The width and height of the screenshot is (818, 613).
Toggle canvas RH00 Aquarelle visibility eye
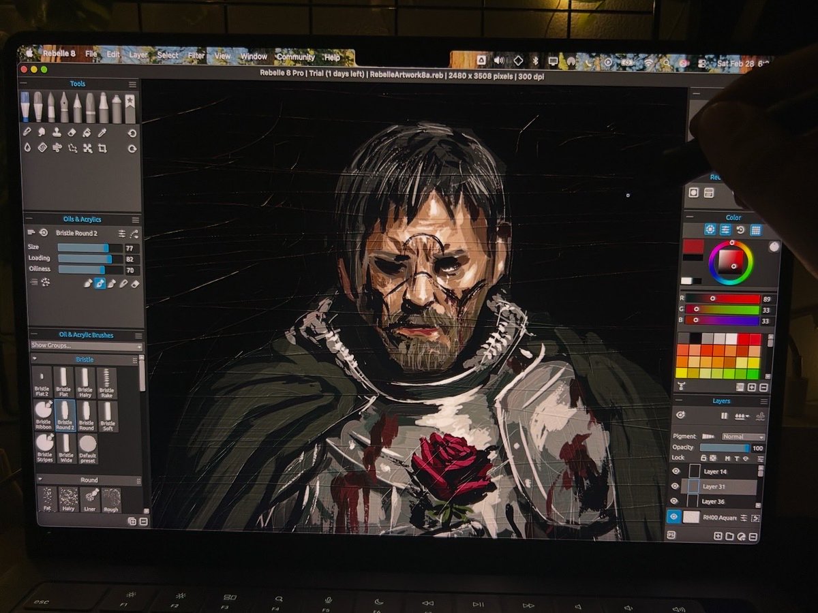pos(674,516)
